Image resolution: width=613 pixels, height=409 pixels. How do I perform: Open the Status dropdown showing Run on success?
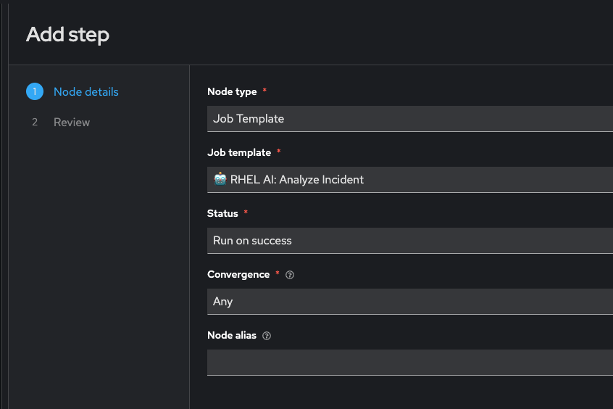409,241
